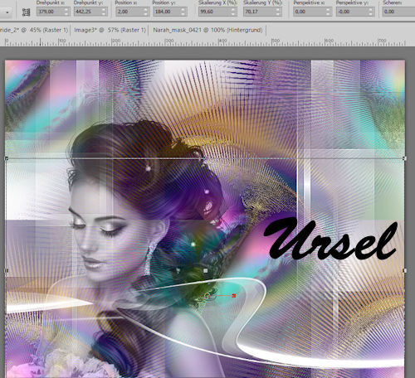Click the Skalierung X spinner arrows
415x378 pixels.
tap(233, 12)
